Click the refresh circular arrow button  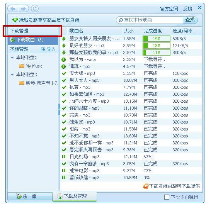35,8
